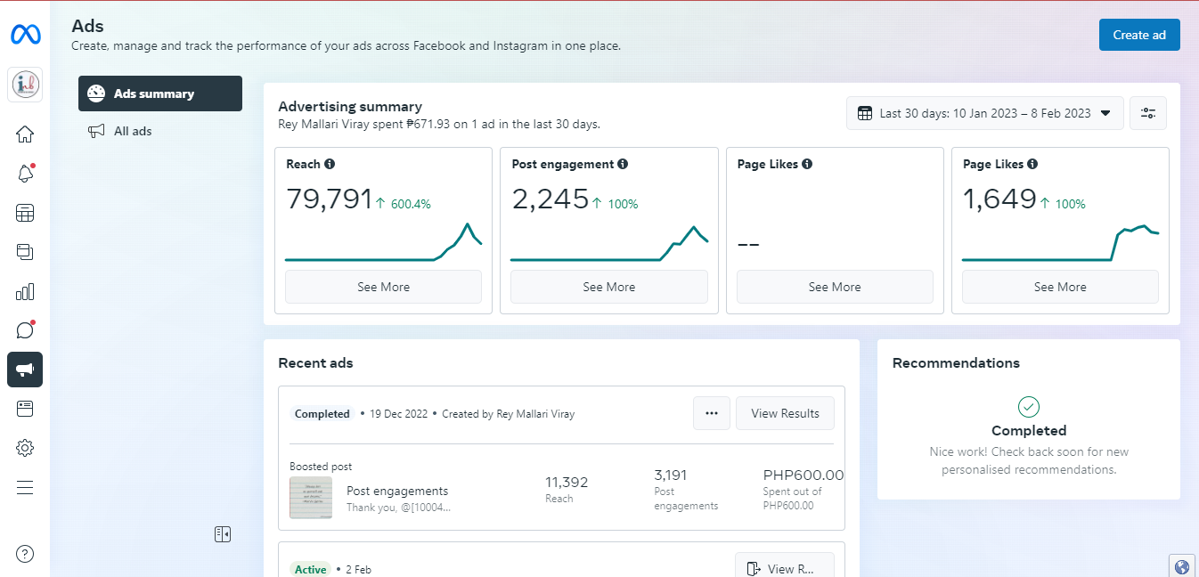This screenshot has height=577, width=1199.
Task: Click the calendar icon in date selector
Action: click(x=864, y=113)
